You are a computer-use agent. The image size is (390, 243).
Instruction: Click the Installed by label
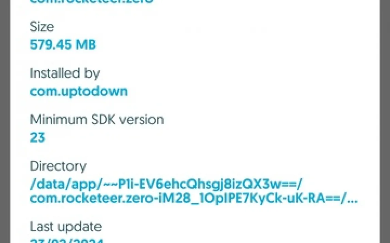(x=65, y=74)
